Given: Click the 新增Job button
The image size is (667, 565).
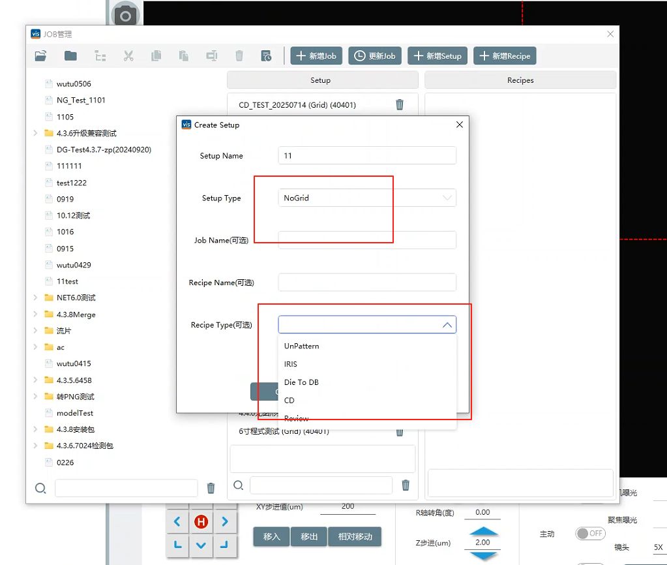Looking at the screenshot, I should point(316,56).
